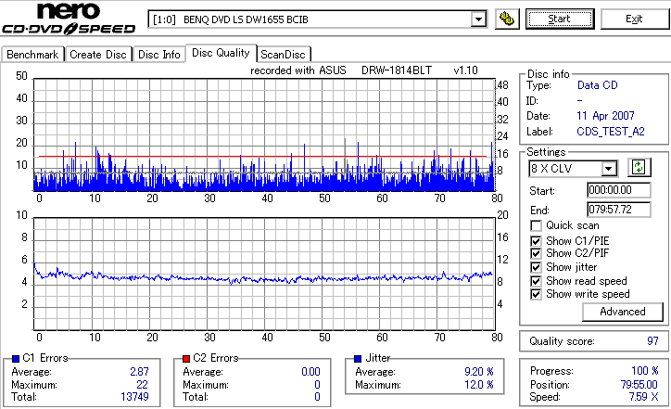The width and height of the screenshot is (671, 409).
Task: Click the C1 maximum value 22
Action: (x=142, y=385)
